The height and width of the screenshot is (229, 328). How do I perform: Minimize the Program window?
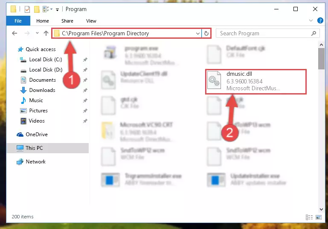[x=276, y=9]
